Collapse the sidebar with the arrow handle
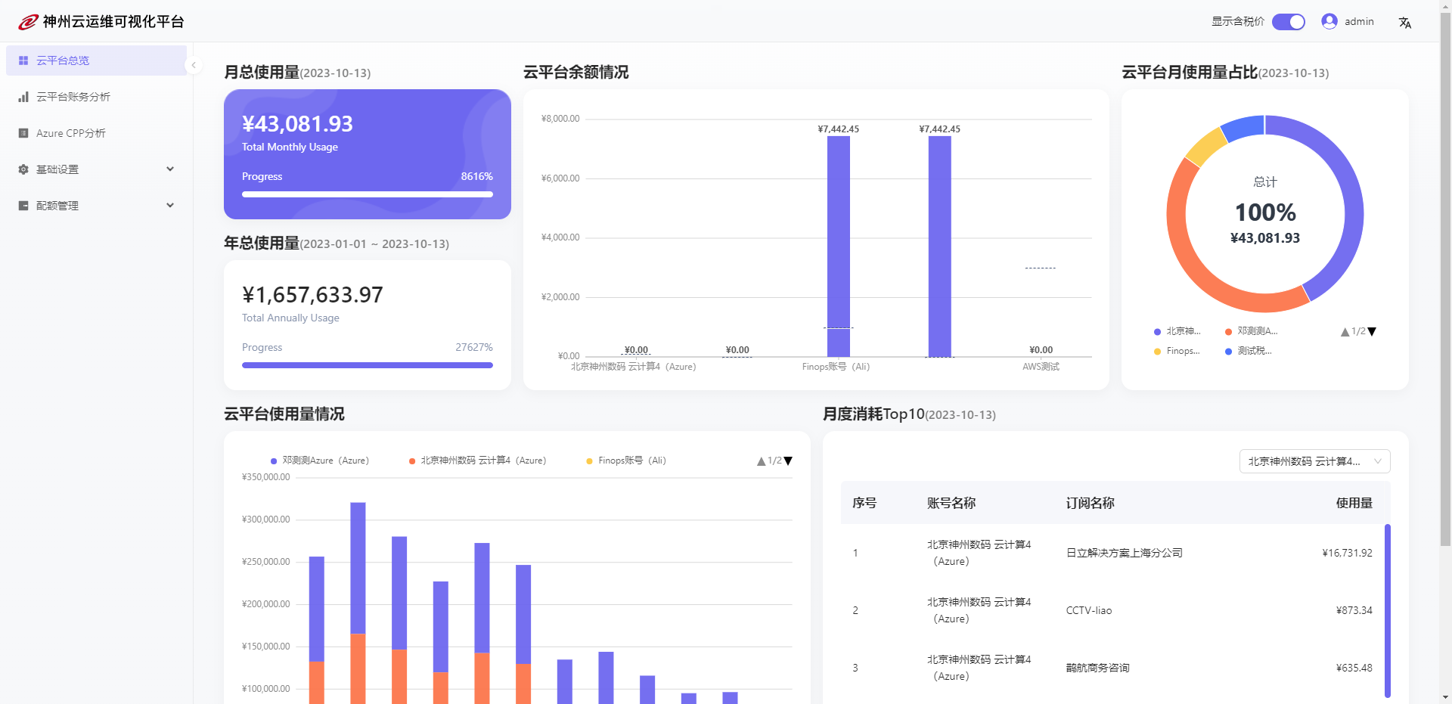The image size is (1452, 704). tap(194, 65)
